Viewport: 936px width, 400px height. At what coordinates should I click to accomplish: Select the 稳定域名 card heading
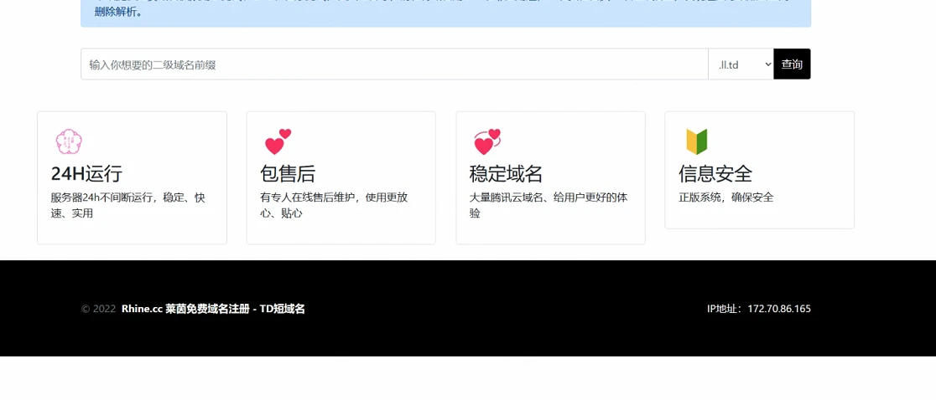506,174
